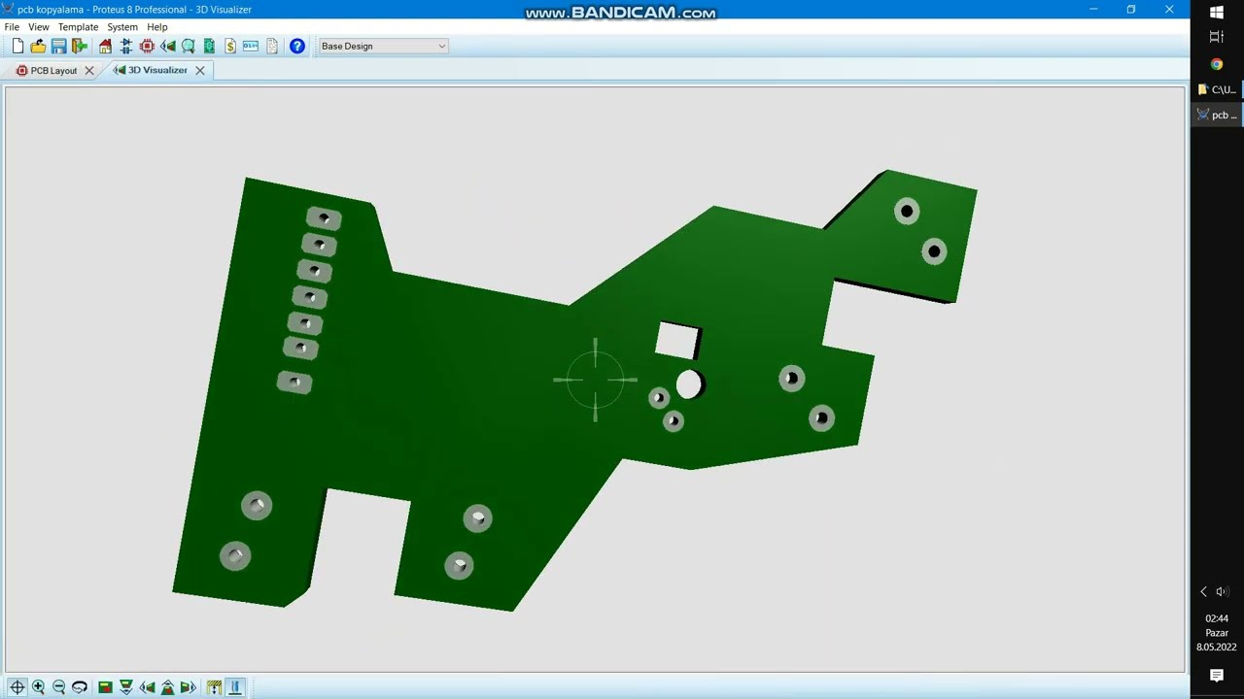This screenshot has height=699, width=1244.
Task: Open Schematic Capture from the toolbar
Action: (126, 46)
